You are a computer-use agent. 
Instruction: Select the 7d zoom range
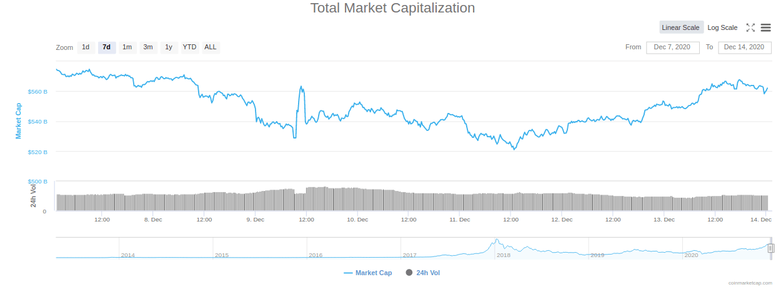(107, 47)
